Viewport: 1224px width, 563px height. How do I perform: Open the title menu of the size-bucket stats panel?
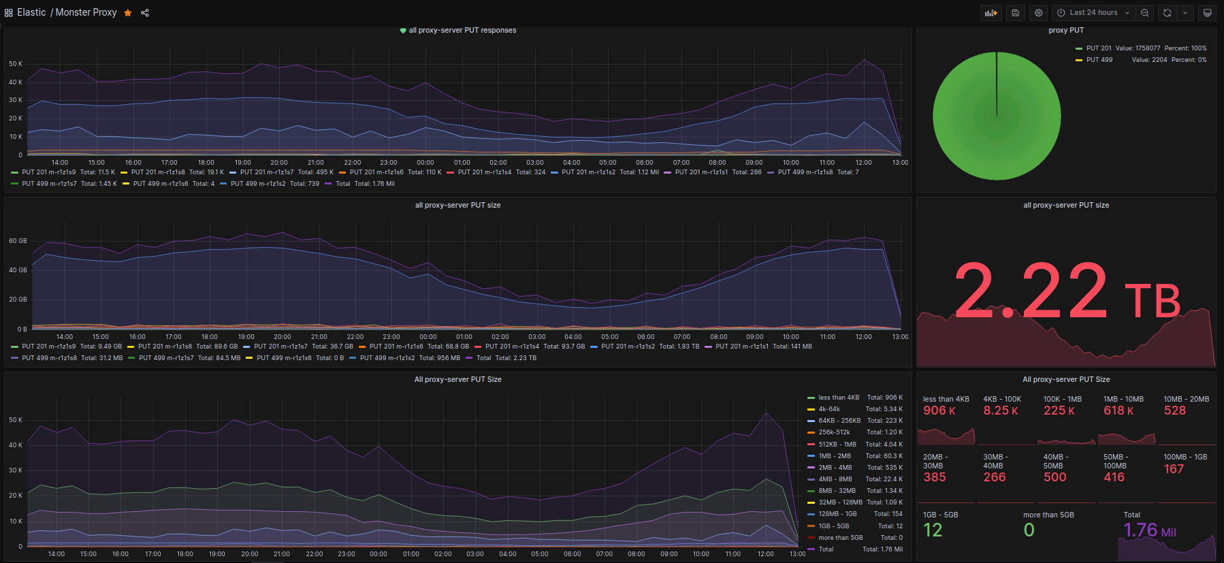point(1066,379)
